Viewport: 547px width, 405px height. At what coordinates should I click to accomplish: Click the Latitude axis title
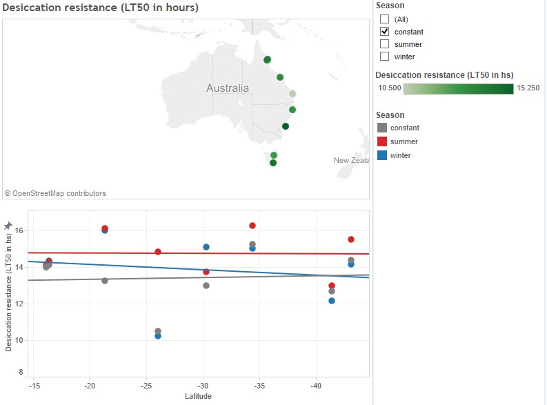coord(198,396)
